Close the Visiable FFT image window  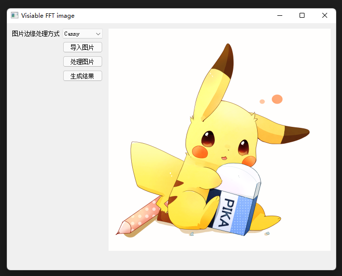click(x=325, y=15)
